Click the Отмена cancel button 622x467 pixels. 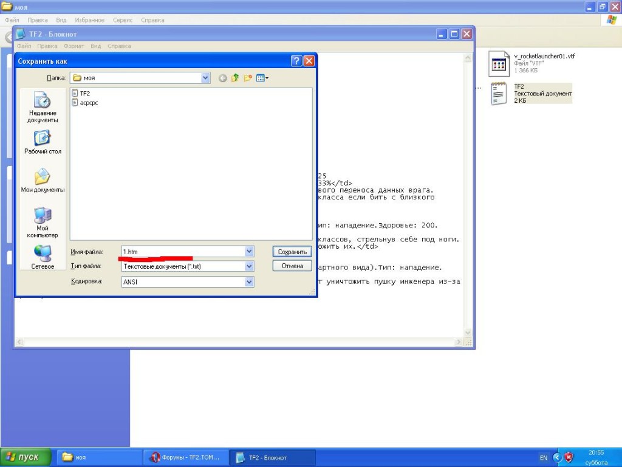[292, 266]
